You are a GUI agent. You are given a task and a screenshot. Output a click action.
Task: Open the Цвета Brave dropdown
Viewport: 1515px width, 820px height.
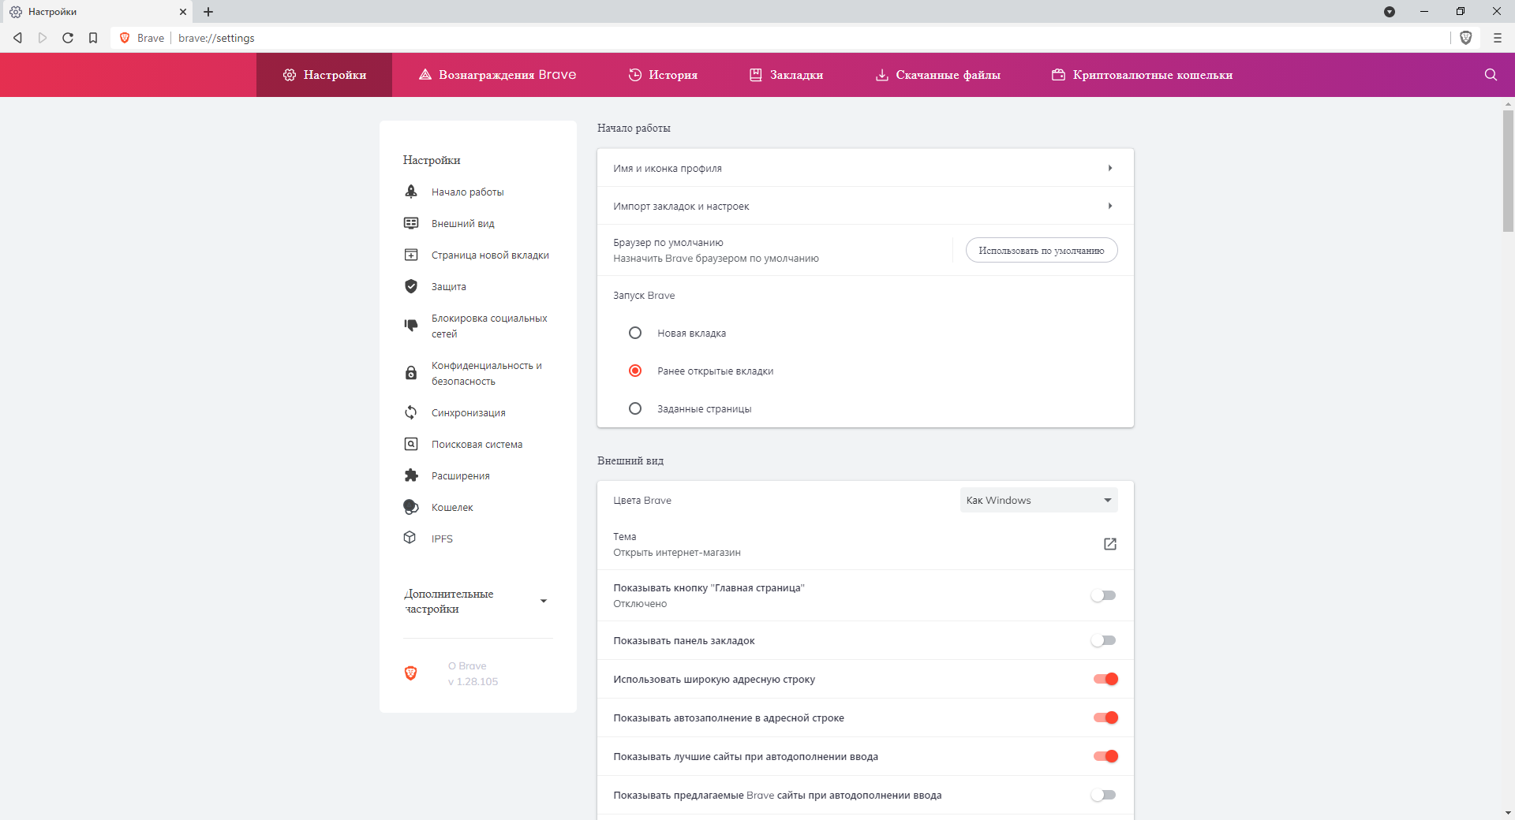click(x=1039, y=500)
